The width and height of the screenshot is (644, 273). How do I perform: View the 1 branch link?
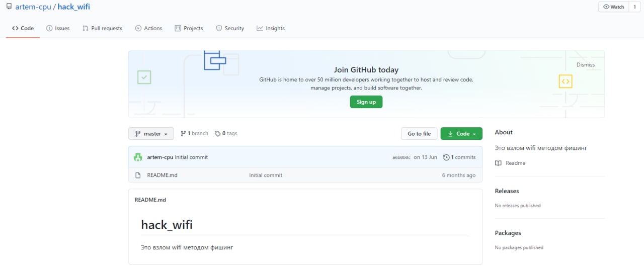(x=194, y=133)
